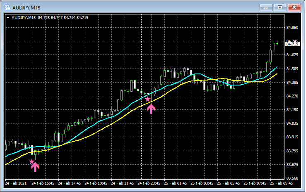306x192 pixels.
Task: Click the 83.915 price scale label
Action: tap(292, 137)
